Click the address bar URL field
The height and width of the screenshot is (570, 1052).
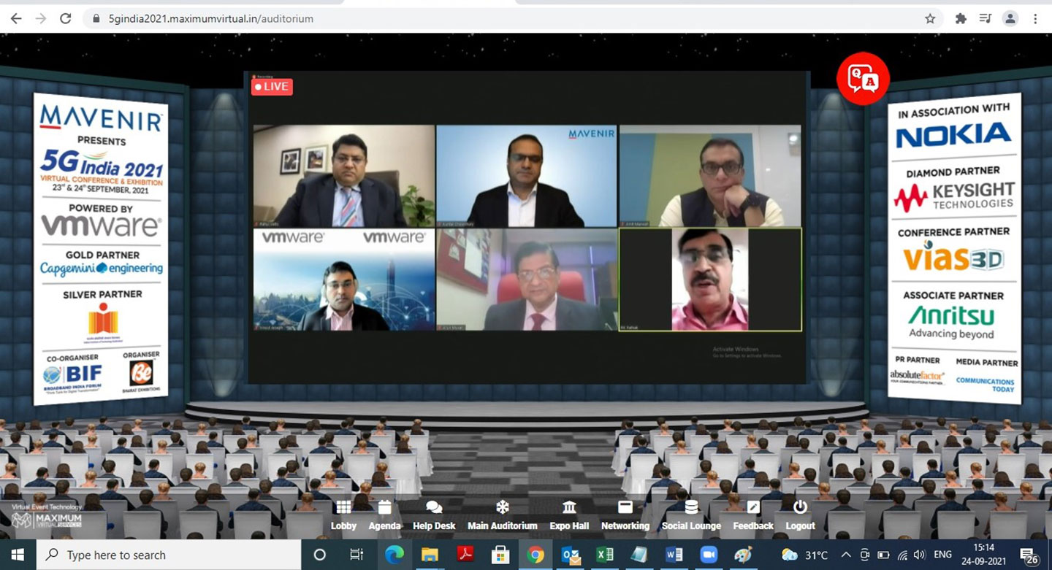[511, 19]
